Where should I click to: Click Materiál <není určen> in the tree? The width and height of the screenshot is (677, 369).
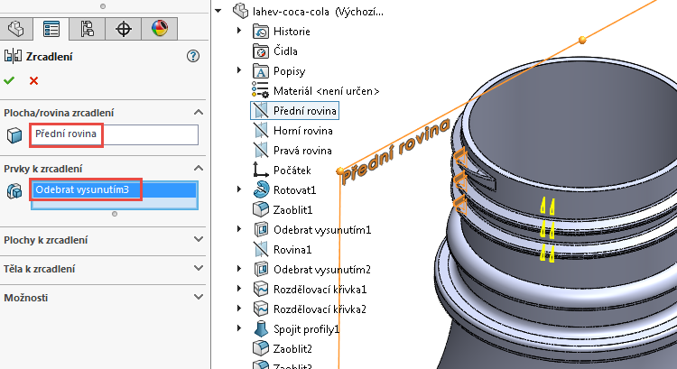click(x=327, y=91)
